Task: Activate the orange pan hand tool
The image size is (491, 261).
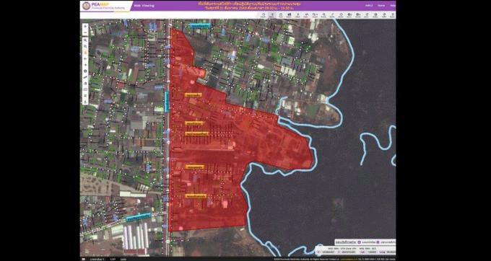Action: tap(85, 52)
